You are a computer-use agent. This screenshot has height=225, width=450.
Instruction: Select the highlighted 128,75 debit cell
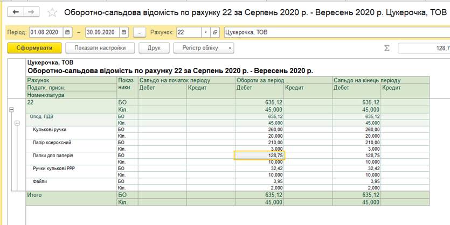tap(259, 156)
